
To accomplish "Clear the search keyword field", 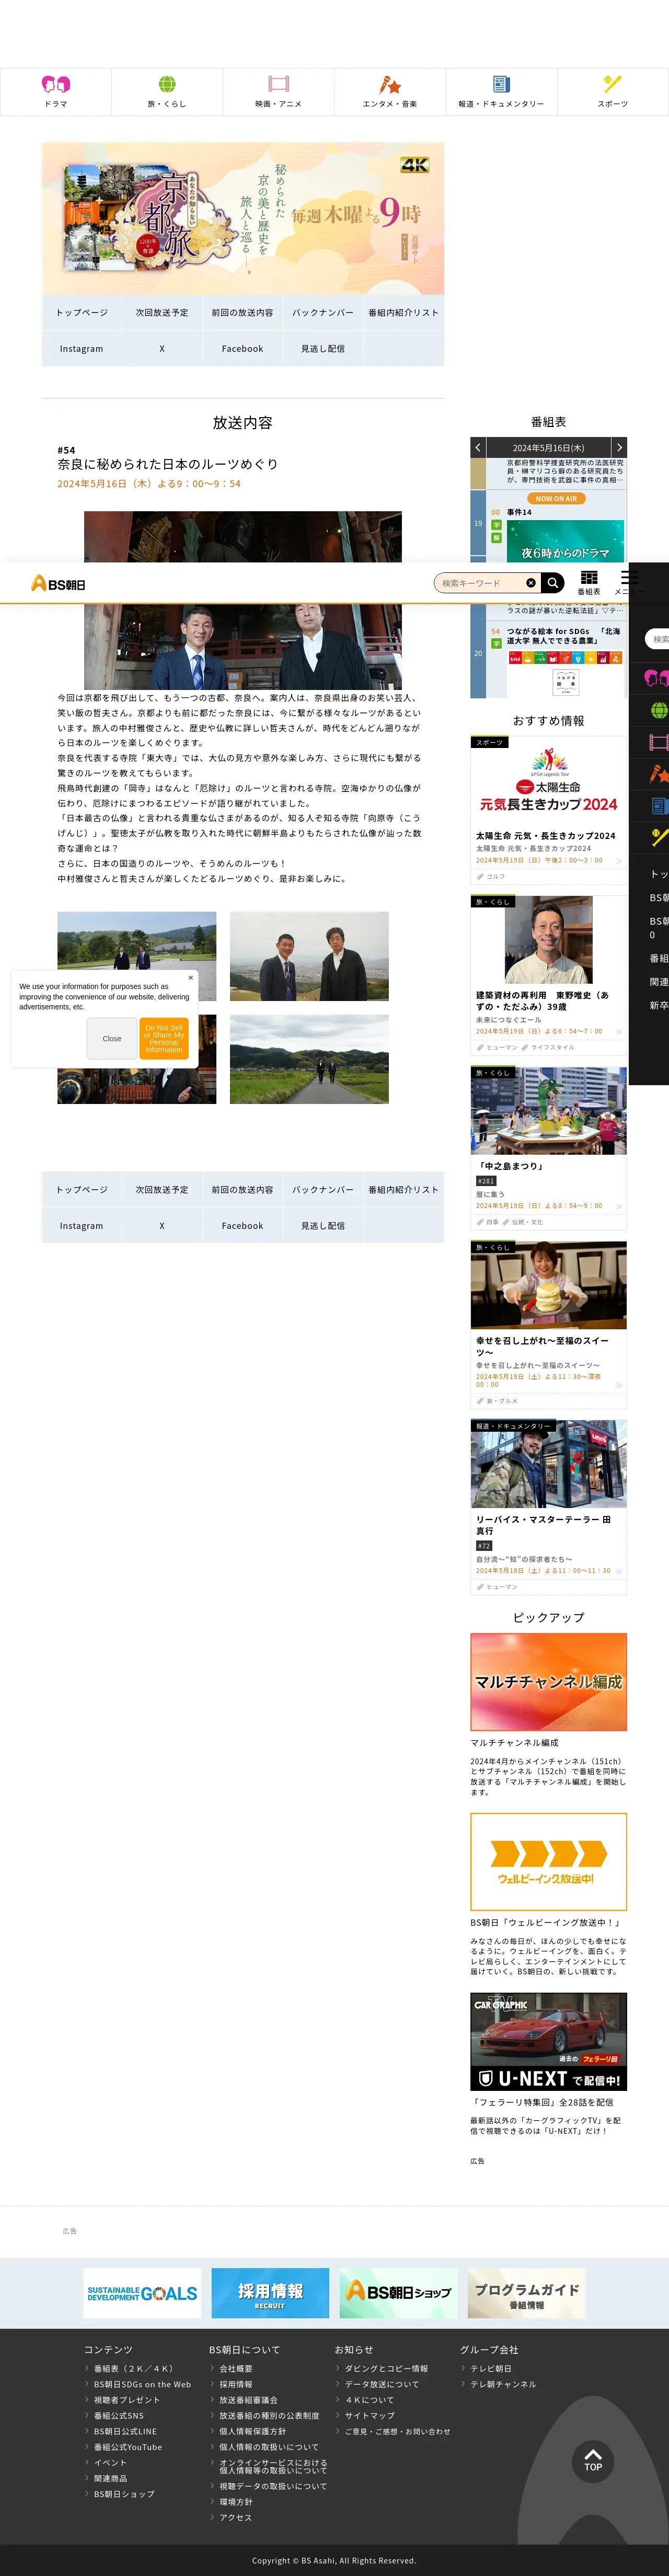I will 531,583.
